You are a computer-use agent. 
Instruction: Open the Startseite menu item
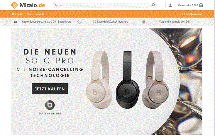click(18, 14)
